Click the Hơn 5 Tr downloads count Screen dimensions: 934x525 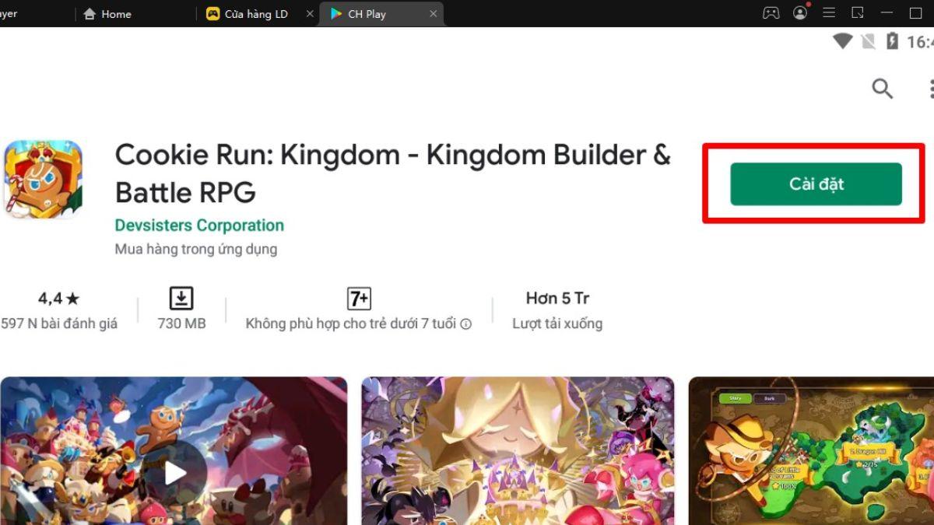[x=557, y=299]
